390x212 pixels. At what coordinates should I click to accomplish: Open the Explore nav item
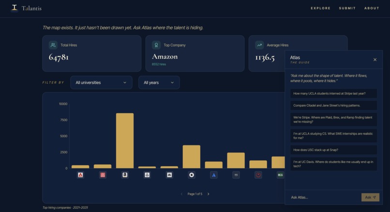coord(320,8)
